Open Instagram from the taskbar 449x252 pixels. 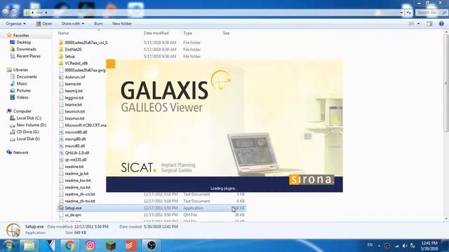[x=90, y=246]
